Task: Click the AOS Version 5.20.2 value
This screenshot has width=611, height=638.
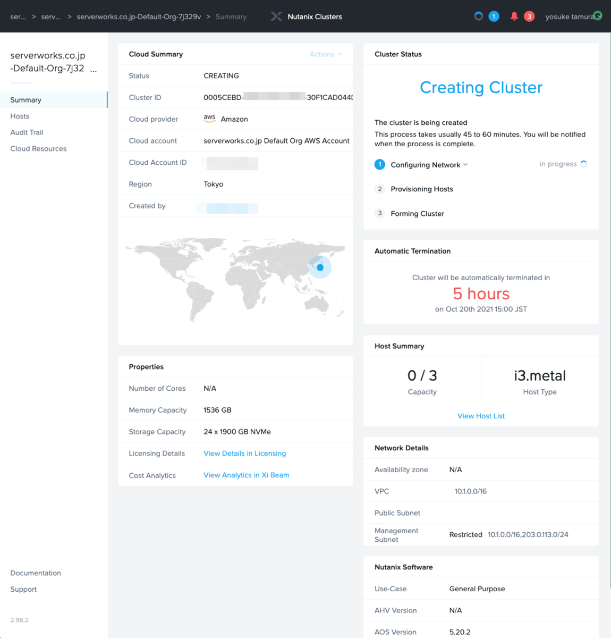Action: tap(460, 632)
